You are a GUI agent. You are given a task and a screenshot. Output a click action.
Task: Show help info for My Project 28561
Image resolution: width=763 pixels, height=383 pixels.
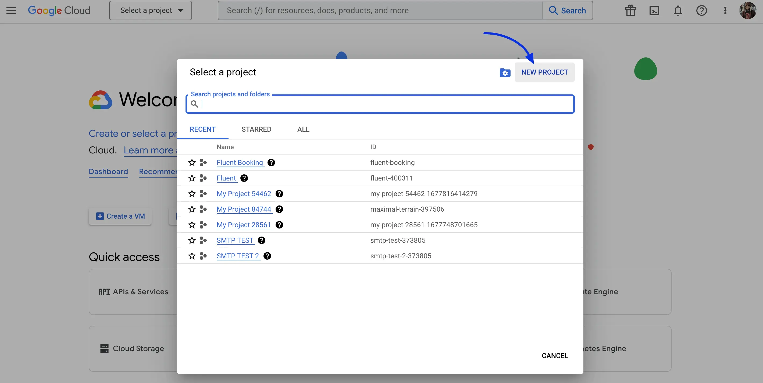[279, 225]
